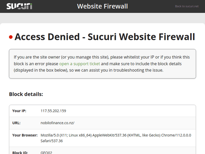Image resolution: width=205 pixels, height=154 pixels.
Task: Click the URL row label
Action: (16, 123)
